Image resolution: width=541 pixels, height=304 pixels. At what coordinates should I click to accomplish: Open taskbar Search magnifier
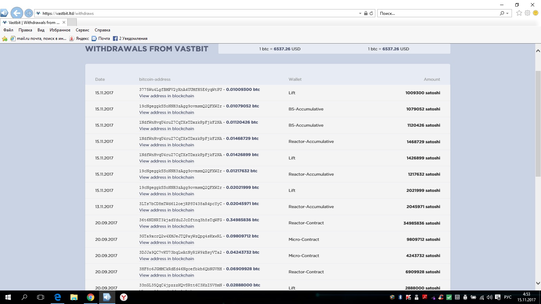click(24, 297)
